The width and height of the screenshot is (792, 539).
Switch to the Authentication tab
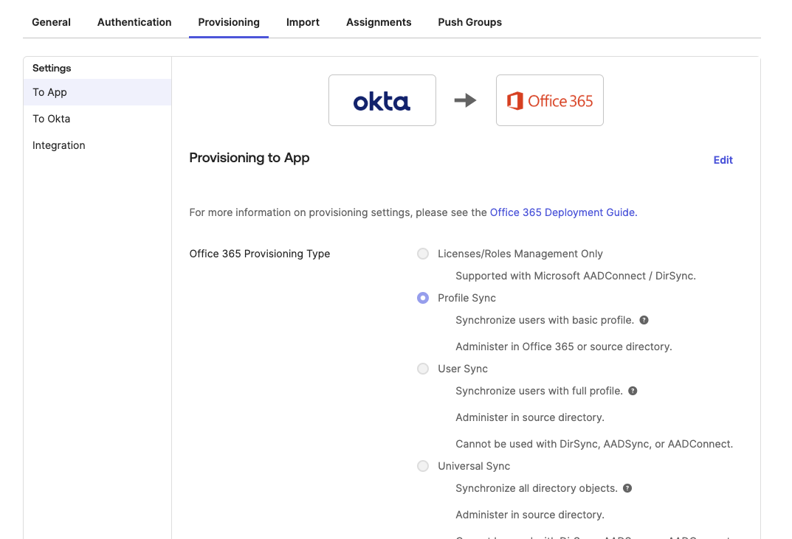coord(134,22)
